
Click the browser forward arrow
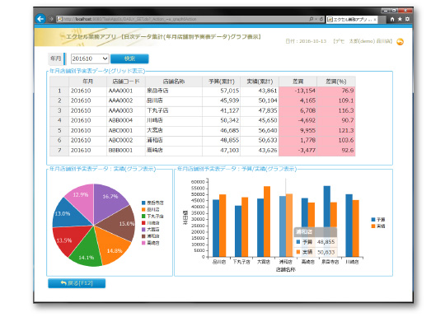click(51, 19)
